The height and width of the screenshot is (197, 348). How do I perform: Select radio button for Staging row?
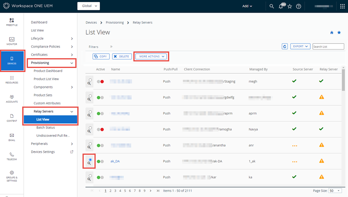pyautogui.click(x=90, y=80)
